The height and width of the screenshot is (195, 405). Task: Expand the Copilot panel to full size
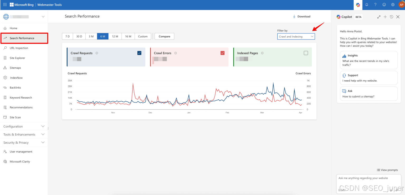(379, 17)
